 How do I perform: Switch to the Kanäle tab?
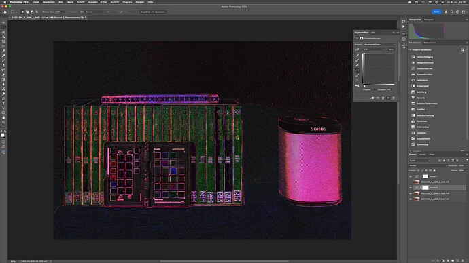tap(422, 155)
